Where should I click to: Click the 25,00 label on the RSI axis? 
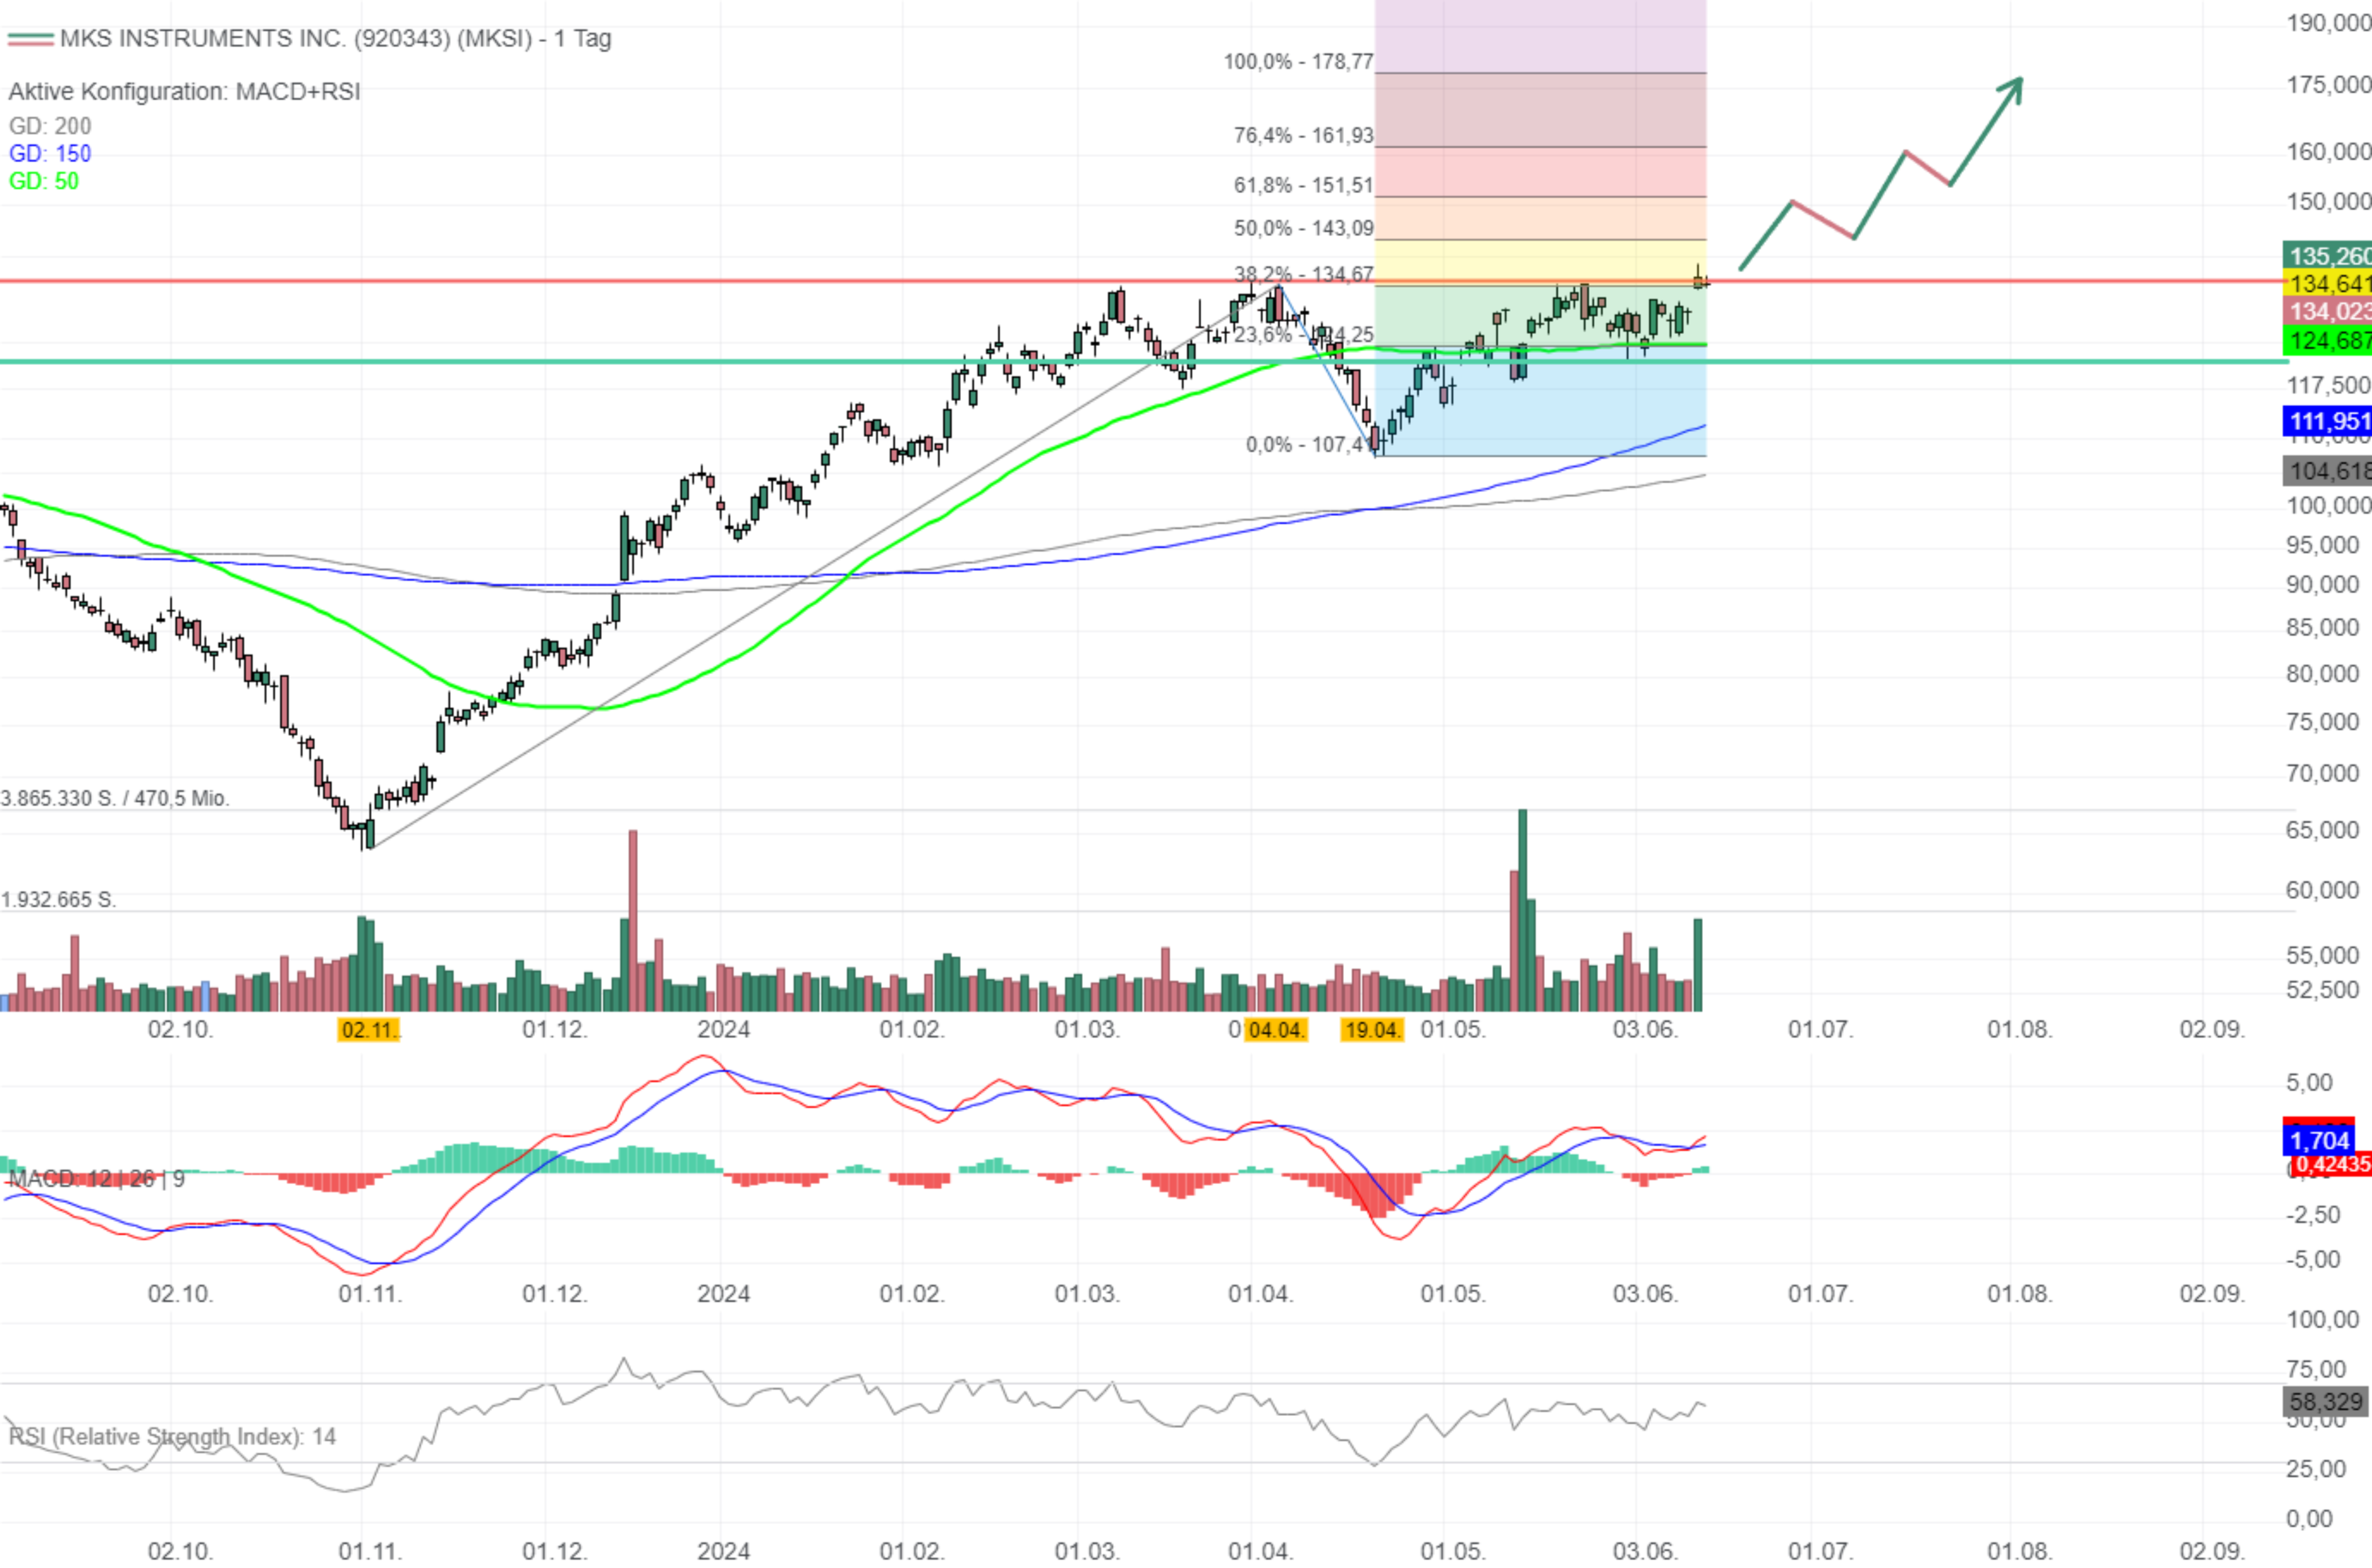pos(2316,1469)
